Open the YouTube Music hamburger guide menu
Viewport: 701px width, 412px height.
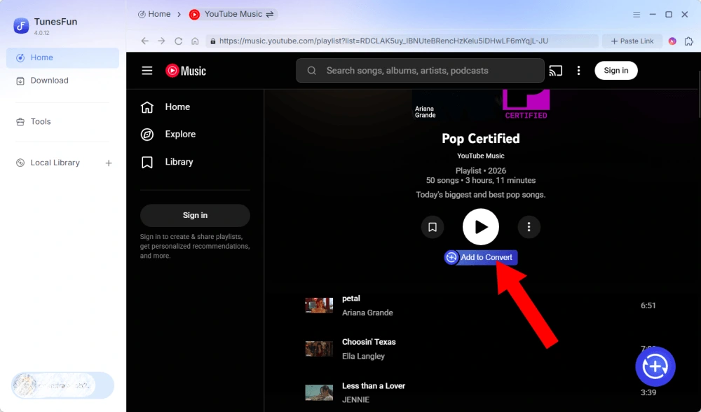coord(147,71)
